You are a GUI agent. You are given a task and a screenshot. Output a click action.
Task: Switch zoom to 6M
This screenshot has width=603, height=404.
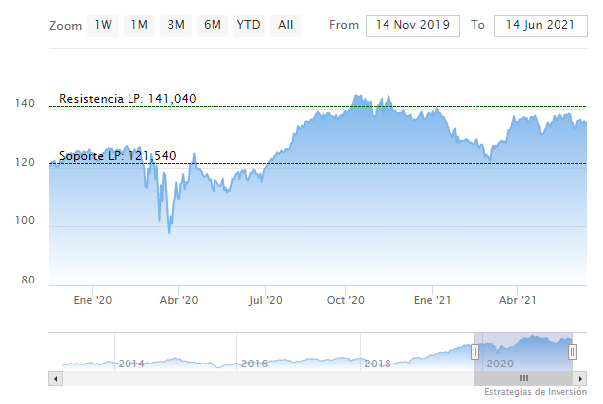(x=212, y=25)
